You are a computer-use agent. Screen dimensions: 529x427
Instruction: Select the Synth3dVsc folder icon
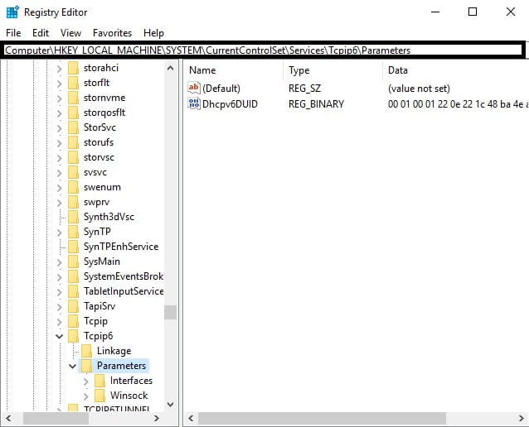(73, 217)
